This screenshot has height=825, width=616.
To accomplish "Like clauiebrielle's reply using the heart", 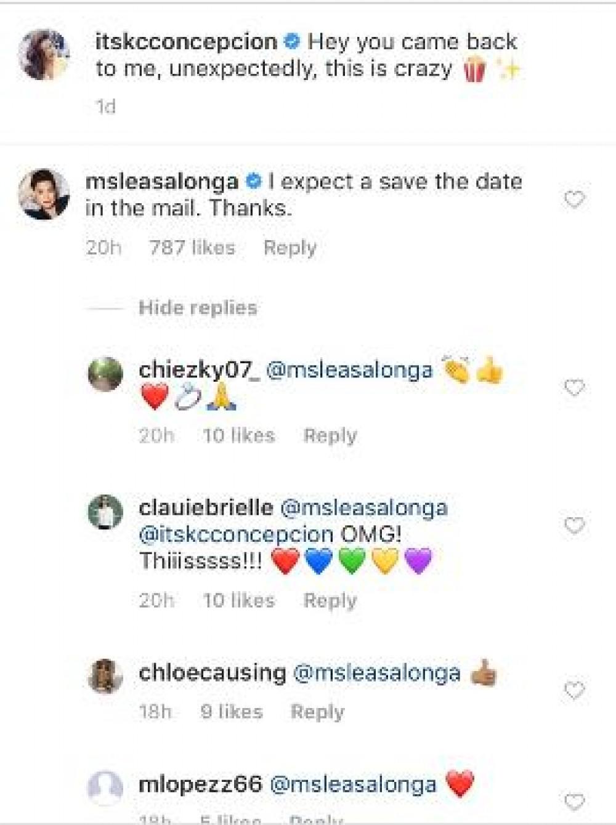I will [x=574, y=526].
